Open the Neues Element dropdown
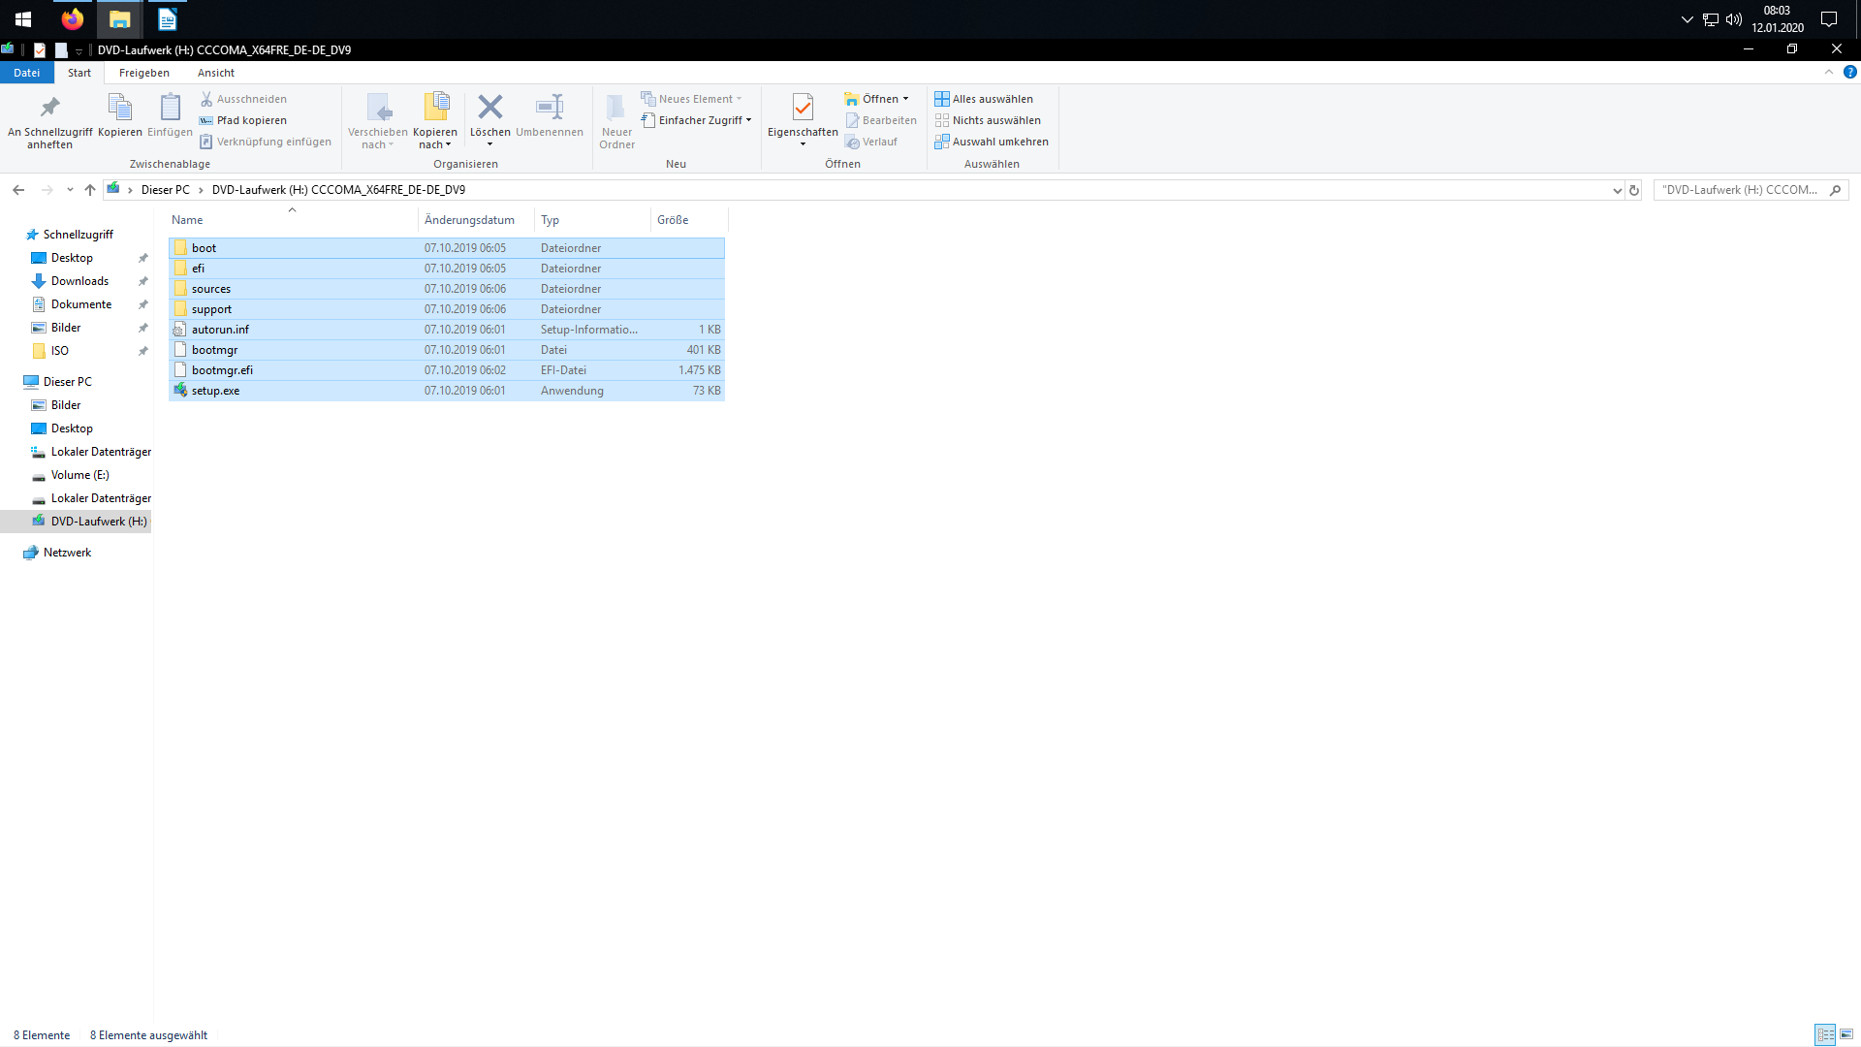This screenshot has width=1861, height=1047. pos(691,99)
